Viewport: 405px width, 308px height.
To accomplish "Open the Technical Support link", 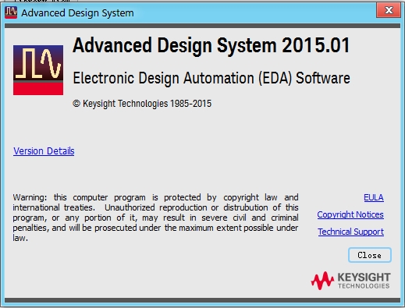I will coord(350,232).
